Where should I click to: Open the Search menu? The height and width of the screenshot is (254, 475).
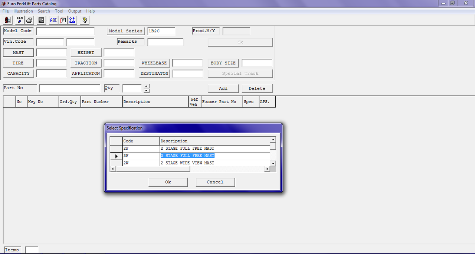[44, 11]
